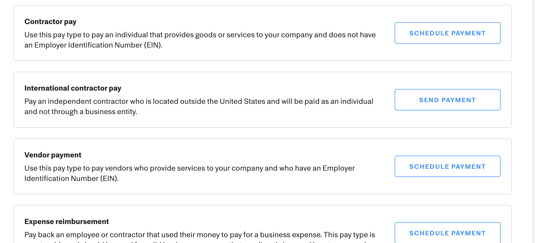The height and width of the screenshot is (243, 535).
Task: Select the Contractor pay heading
Action: coord(50,21)
